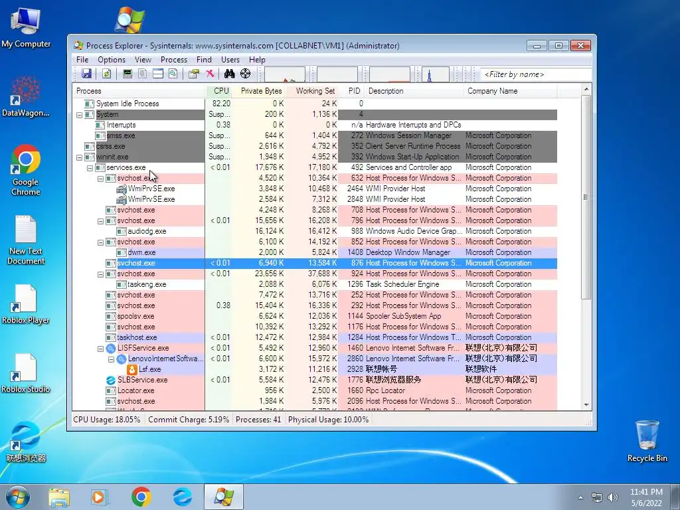Open Roblox Studio desktop shortcut

pos(26,373)
